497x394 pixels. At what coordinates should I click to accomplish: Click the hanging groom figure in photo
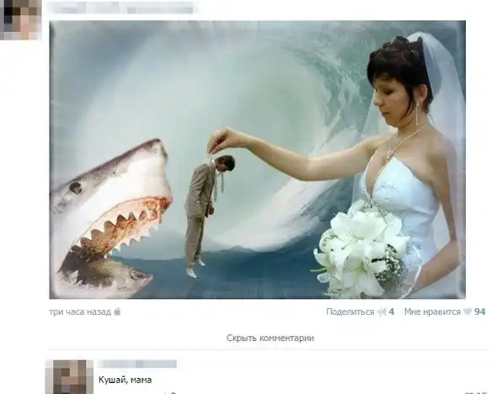tap(207, 214)
